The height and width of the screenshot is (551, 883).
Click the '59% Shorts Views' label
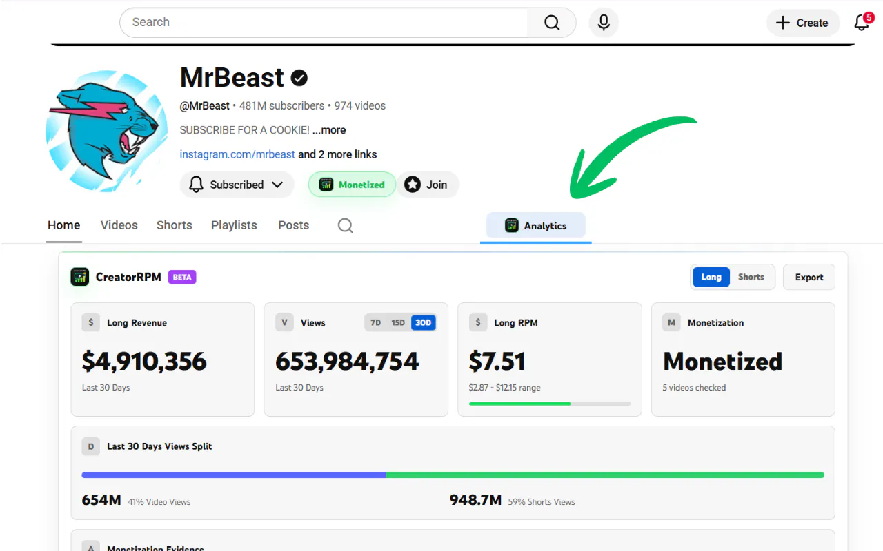tap(542, 502)
